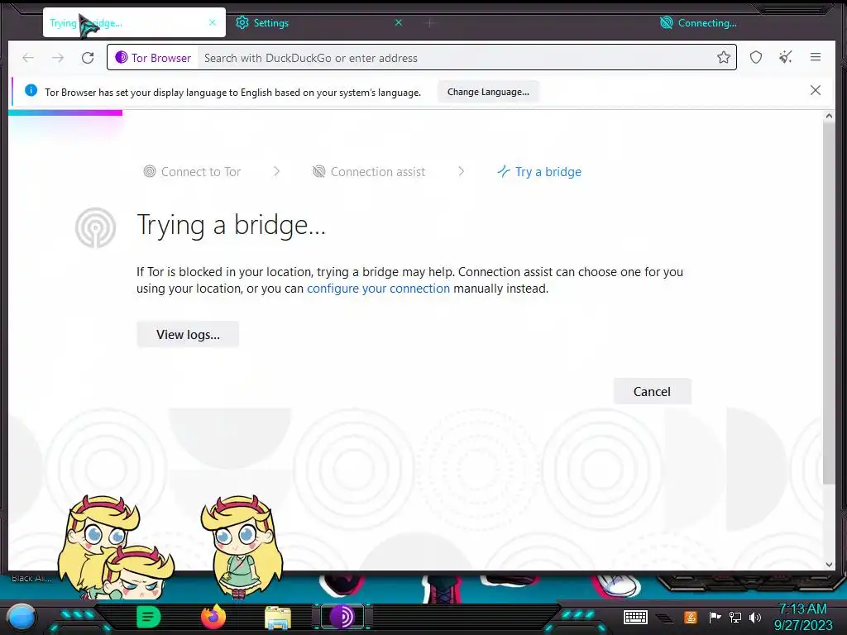Click the Trying a bridge heading text
Viewport: 847px width, 635px height.
tap(231, 225)
